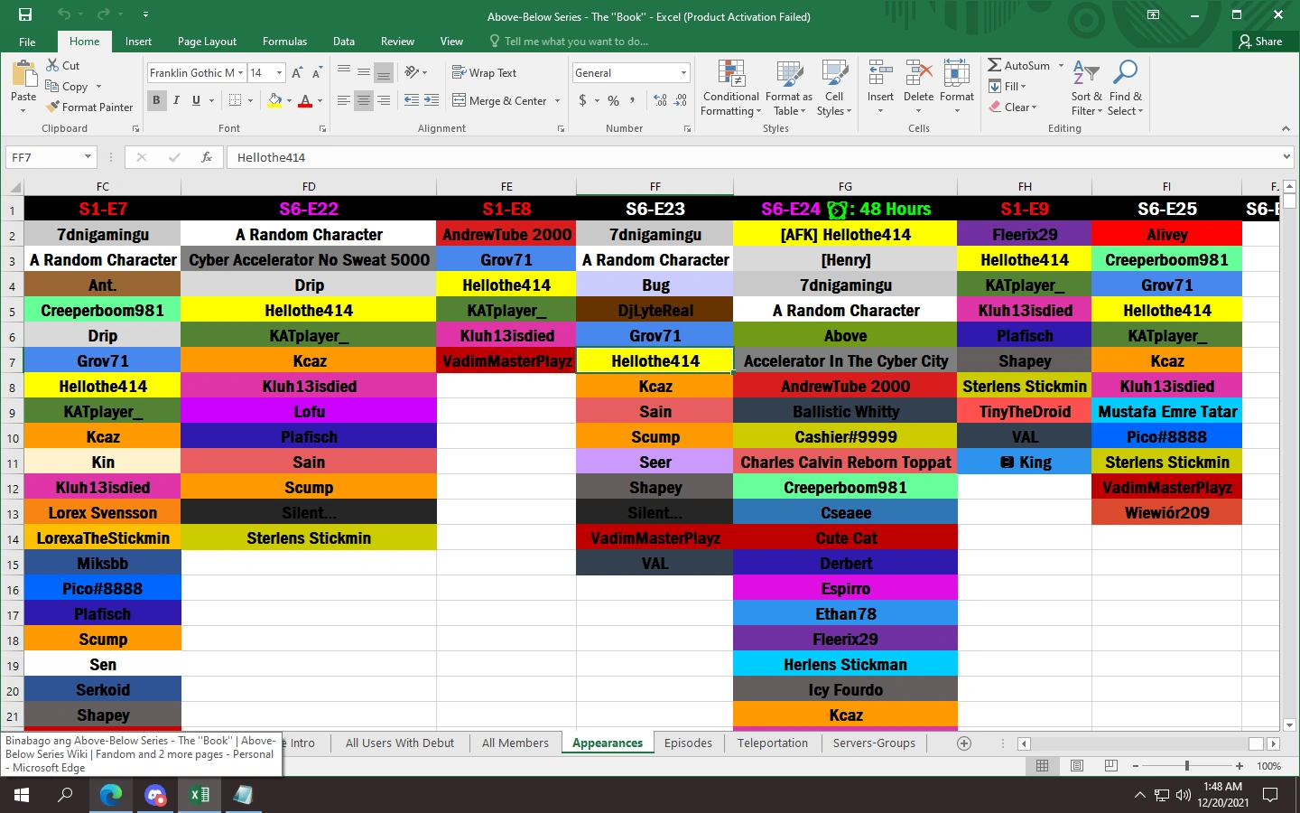Click the Save icon in the title bar
This screenshot has width=1300, height=813.
[25, 14]
